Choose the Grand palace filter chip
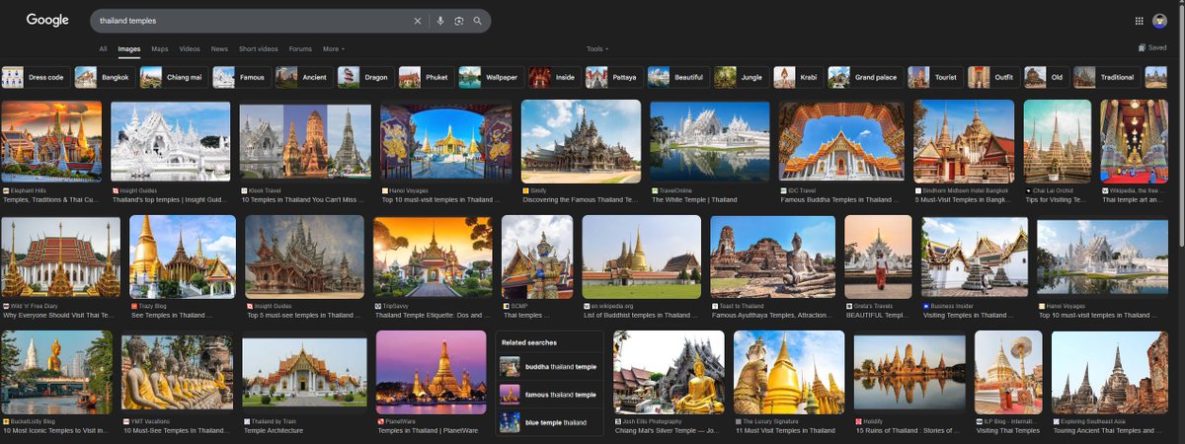Image resolution: width=1185 pixels, height=444 pixels. point(865,77)
